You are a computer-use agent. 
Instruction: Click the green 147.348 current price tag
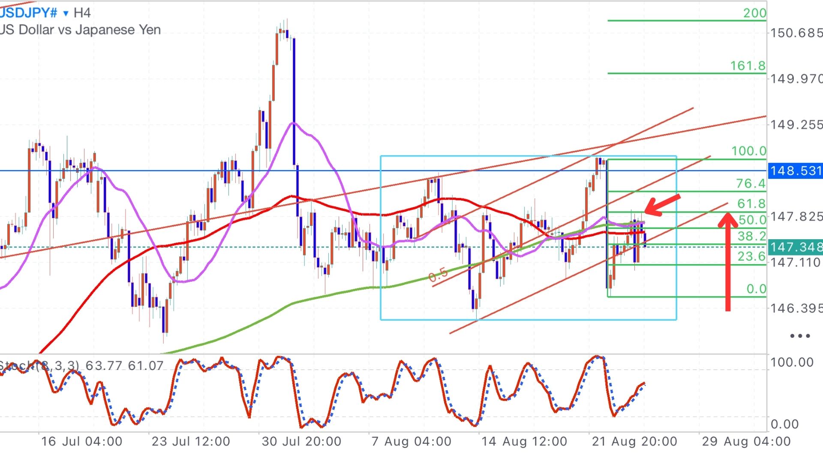[x=795, y=247]
